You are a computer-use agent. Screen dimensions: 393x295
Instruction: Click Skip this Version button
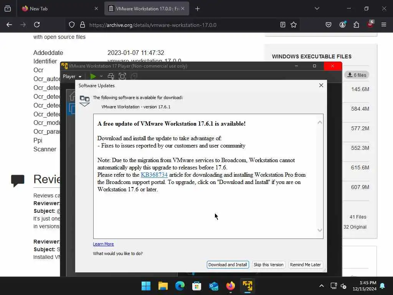coord(268,265)
